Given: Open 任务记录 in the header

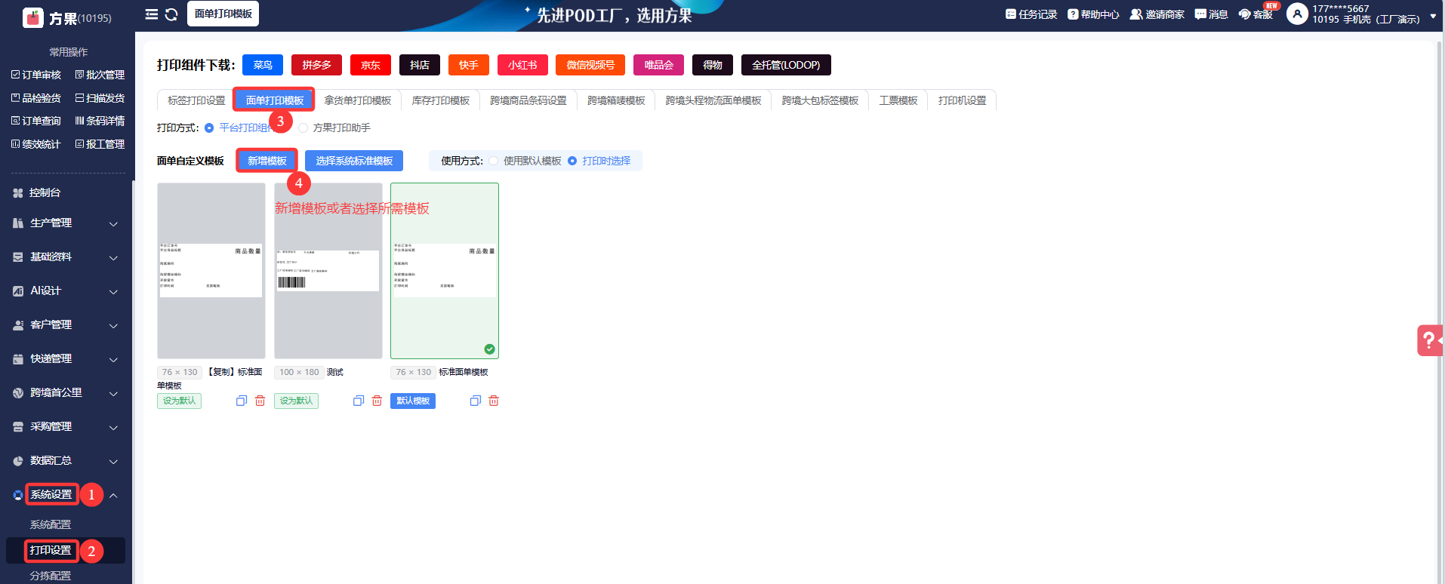Looking at the screenshot, I should coord(1031,14).
